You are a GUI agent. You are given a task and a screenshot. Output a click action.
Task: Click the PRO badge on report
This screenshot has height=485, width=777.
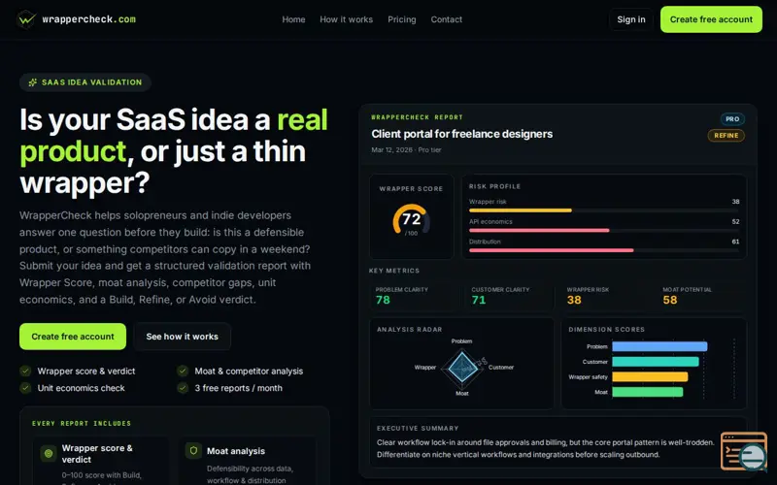click(732, 118)
